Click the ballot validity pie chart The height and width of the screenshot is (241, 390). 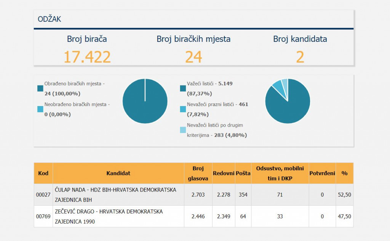click(x=288, y=101)
